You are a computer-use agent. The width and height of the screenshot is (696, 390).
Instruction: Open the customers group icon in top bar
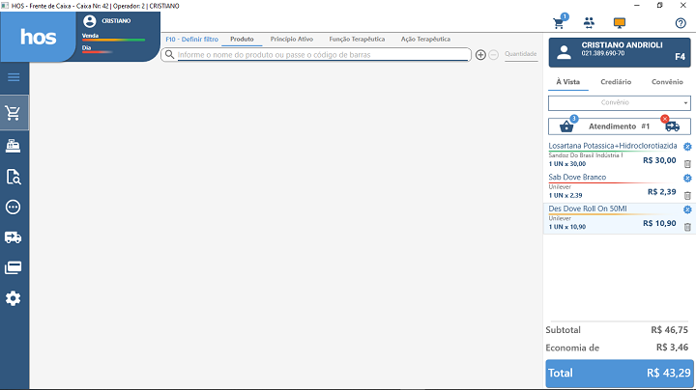point(589,23)
